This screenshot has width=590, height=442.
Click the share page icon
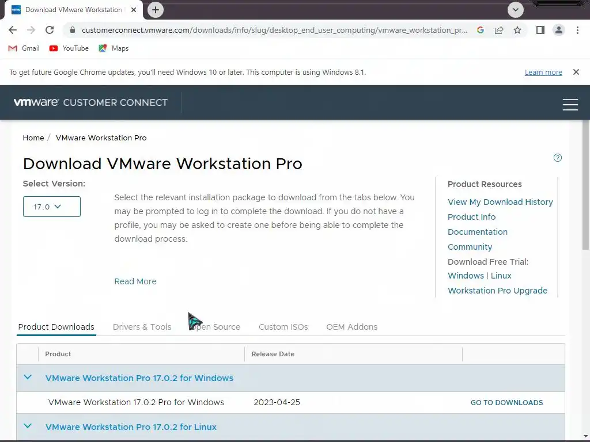499,30
